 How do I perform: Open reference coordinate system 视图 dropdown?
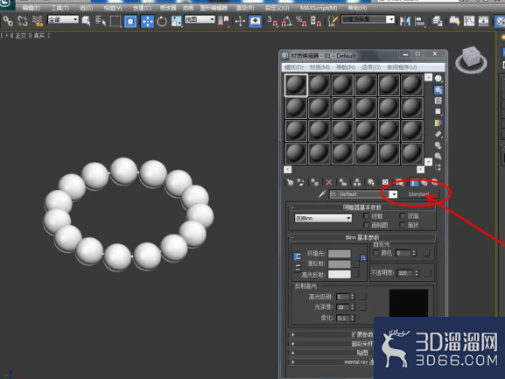click(200, 19)
